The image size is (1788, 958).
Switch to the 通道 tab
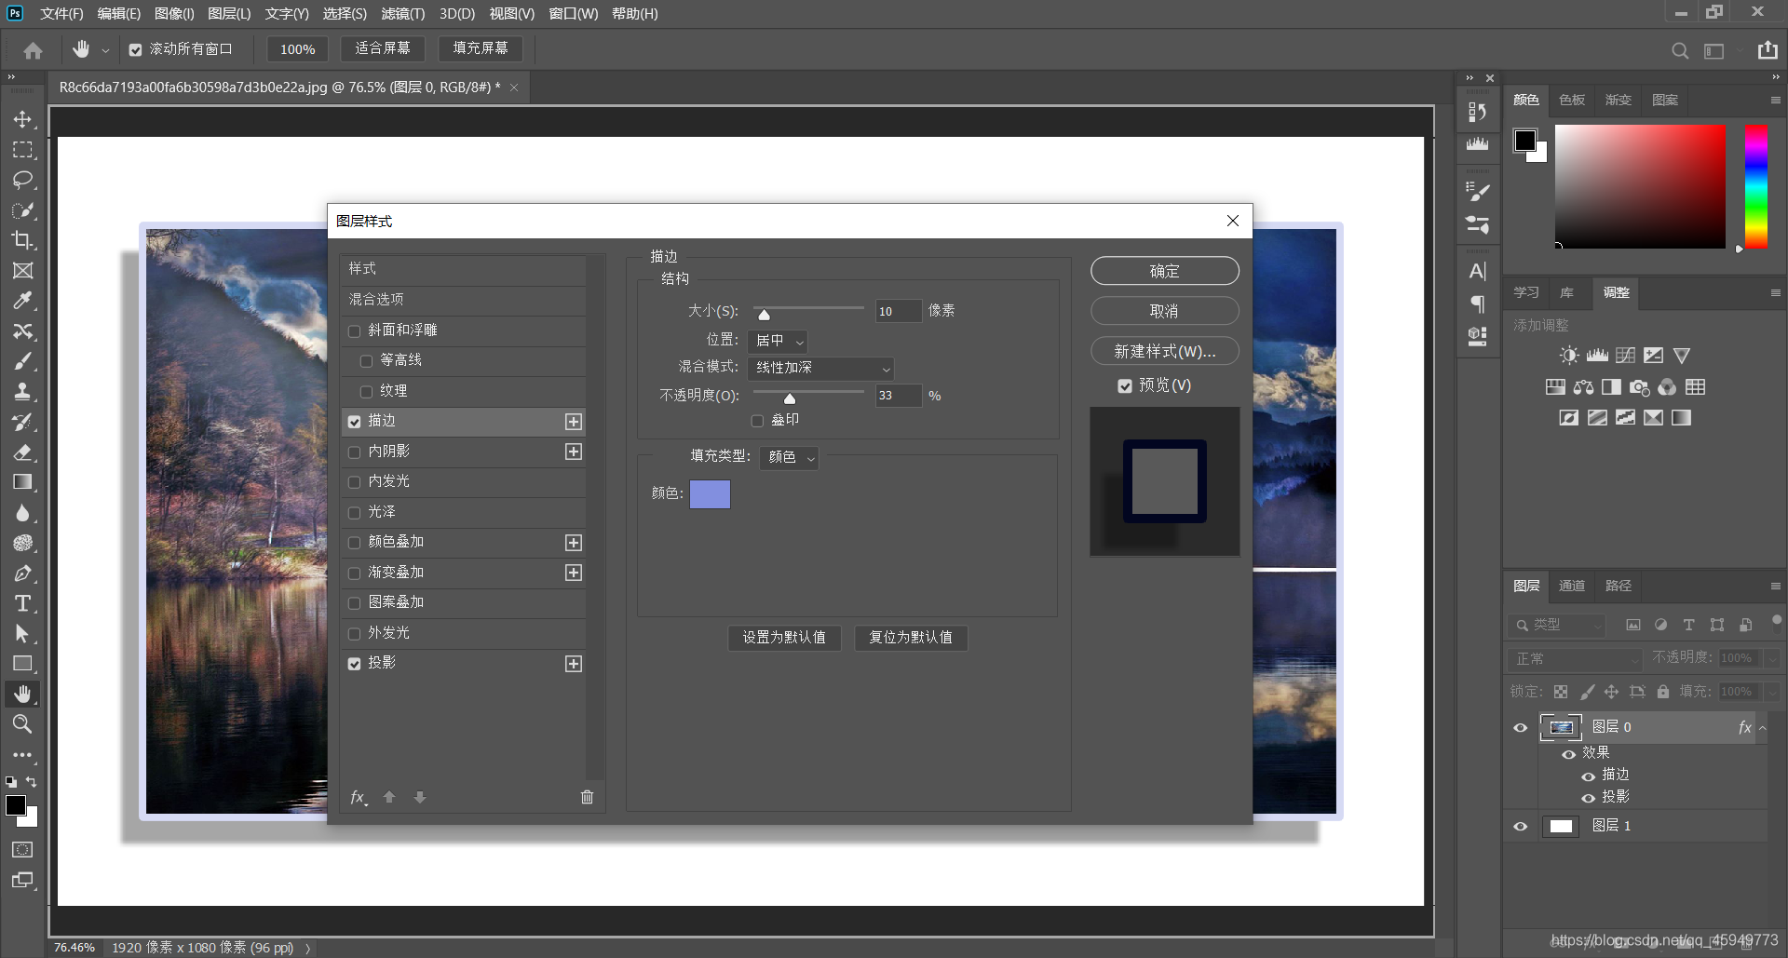[1572, 586]
